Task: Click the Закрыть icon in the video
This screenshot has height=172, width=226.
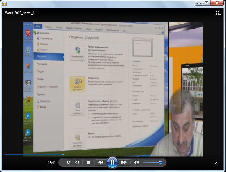Action: 38,50
